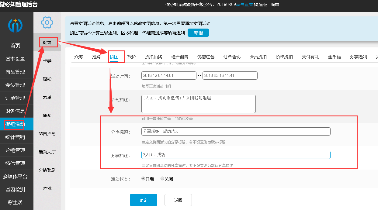This screenshot has height=210, width=378.
Task: Click the blue 确定 button
Action: (x=143, y=200)
